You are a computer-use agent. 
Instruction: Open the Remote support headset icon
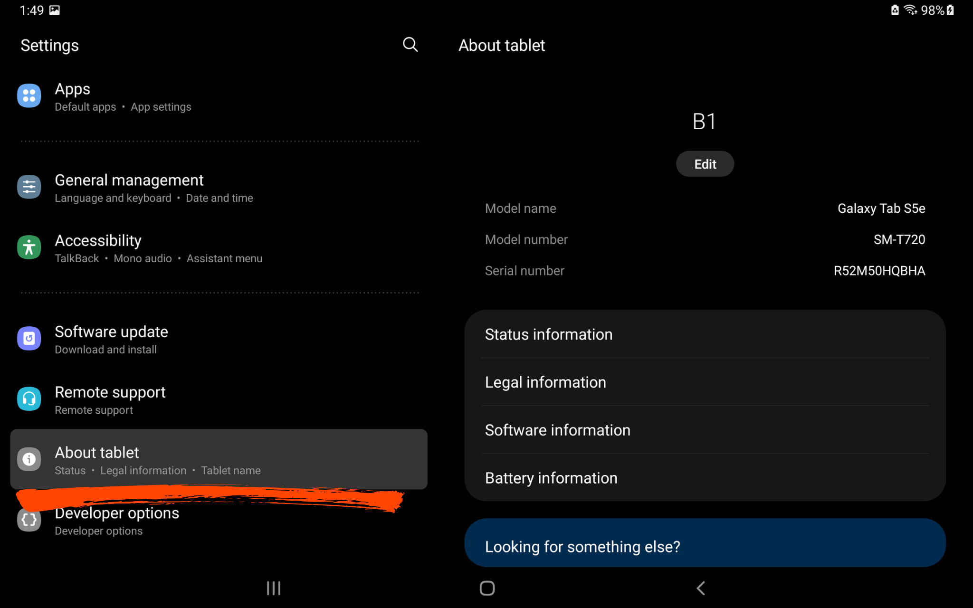[29, 399]
